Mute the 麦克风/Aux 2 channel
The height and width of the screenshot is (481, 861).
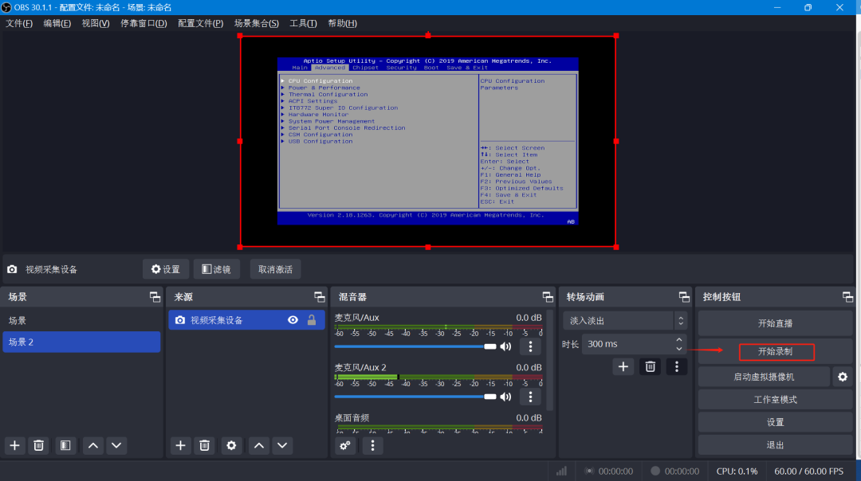tap(505, 397)
